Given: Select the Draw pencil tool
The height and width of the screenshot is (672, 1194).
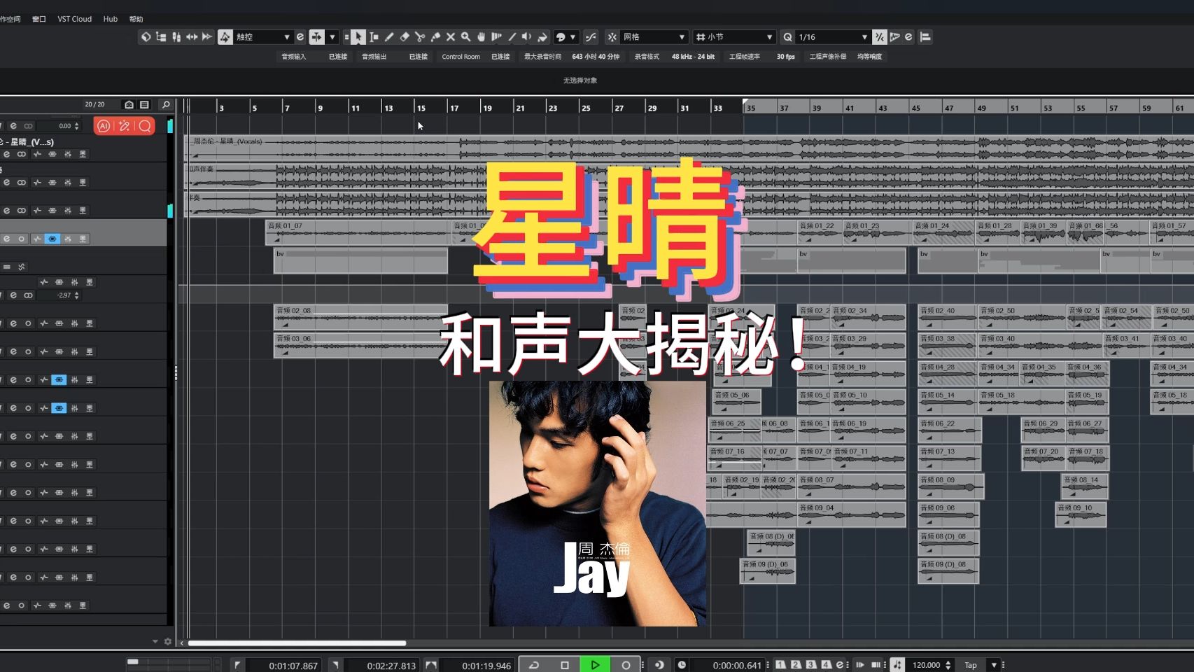Looking at the screenshot, I should click(389, 37).
